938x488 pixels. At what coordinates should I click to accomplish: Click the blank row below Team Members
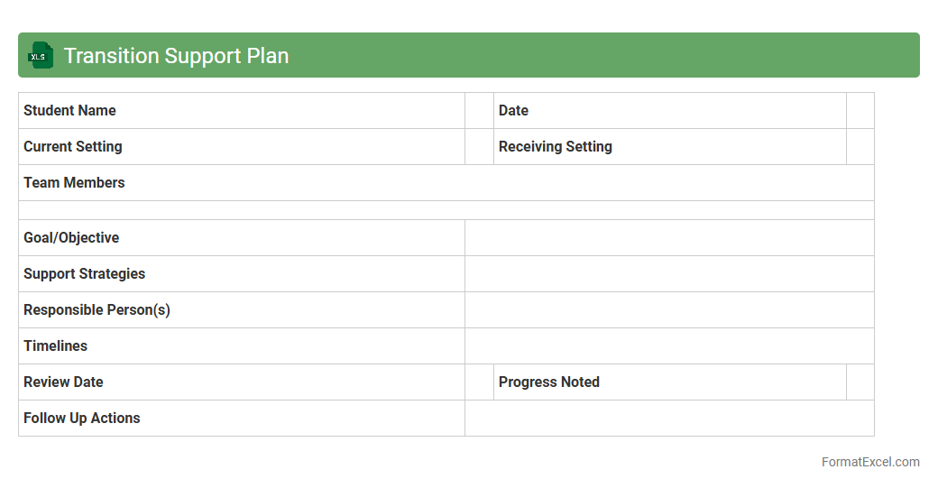point(446,210)
